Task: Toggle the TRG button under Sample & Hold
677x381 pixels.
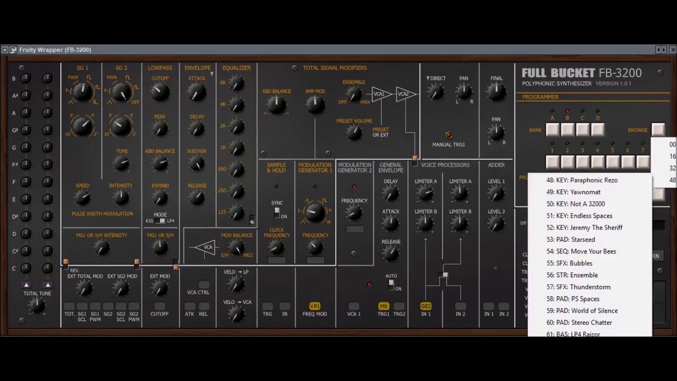Action: click(268, 306)
